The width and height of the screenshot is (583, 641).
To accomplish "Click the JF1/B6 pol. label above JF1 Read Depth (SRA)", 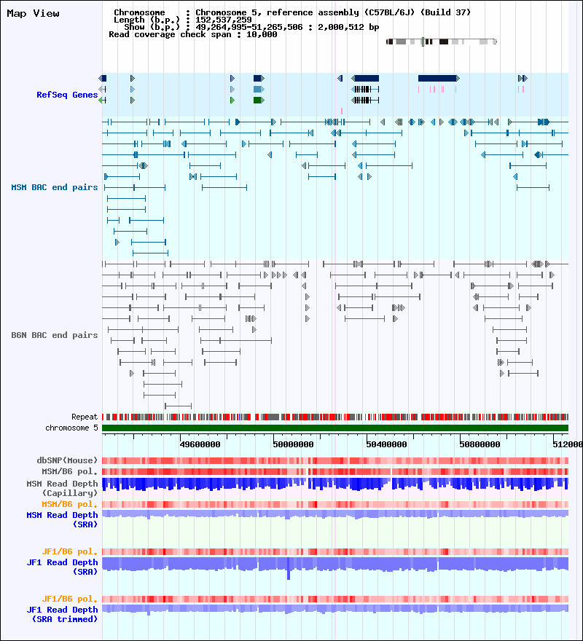I will pyautogui.click(x=70, y=551).
